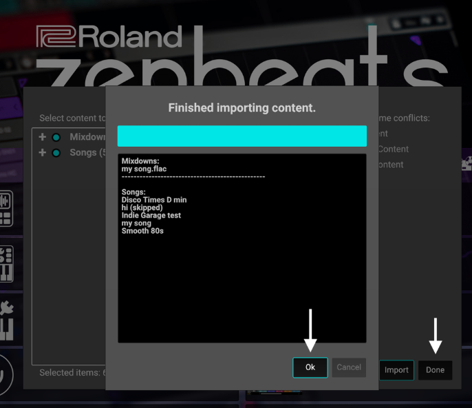Click the 'Finished importing content.' title
The image size is (472, 408).
pyautogui.click(x=242, y=108)
